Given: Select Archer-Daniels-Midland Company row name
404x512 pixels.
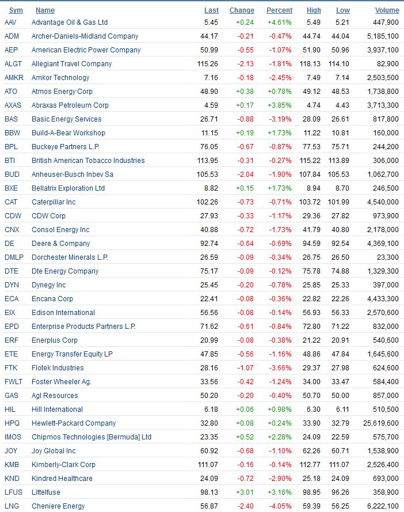Looking at the screenshot, I should click(x=85, y=36).
